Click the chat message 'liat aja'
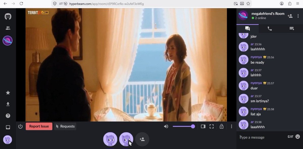 [256, 114]
